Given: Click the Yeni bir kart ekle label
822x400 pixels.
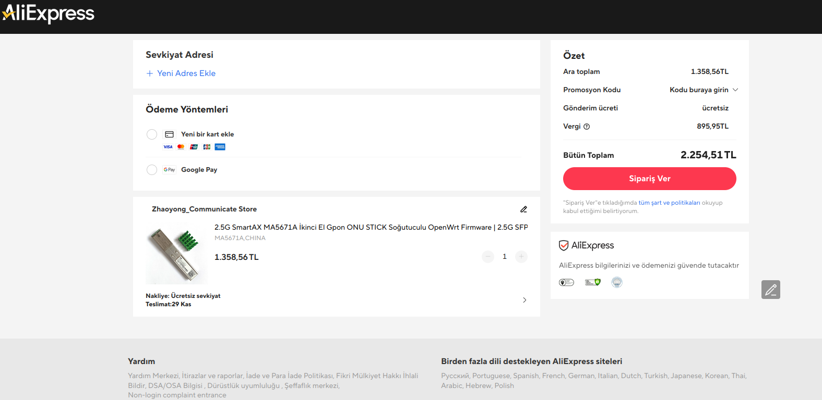Looking at the screenshot, I should coord(208,134).
